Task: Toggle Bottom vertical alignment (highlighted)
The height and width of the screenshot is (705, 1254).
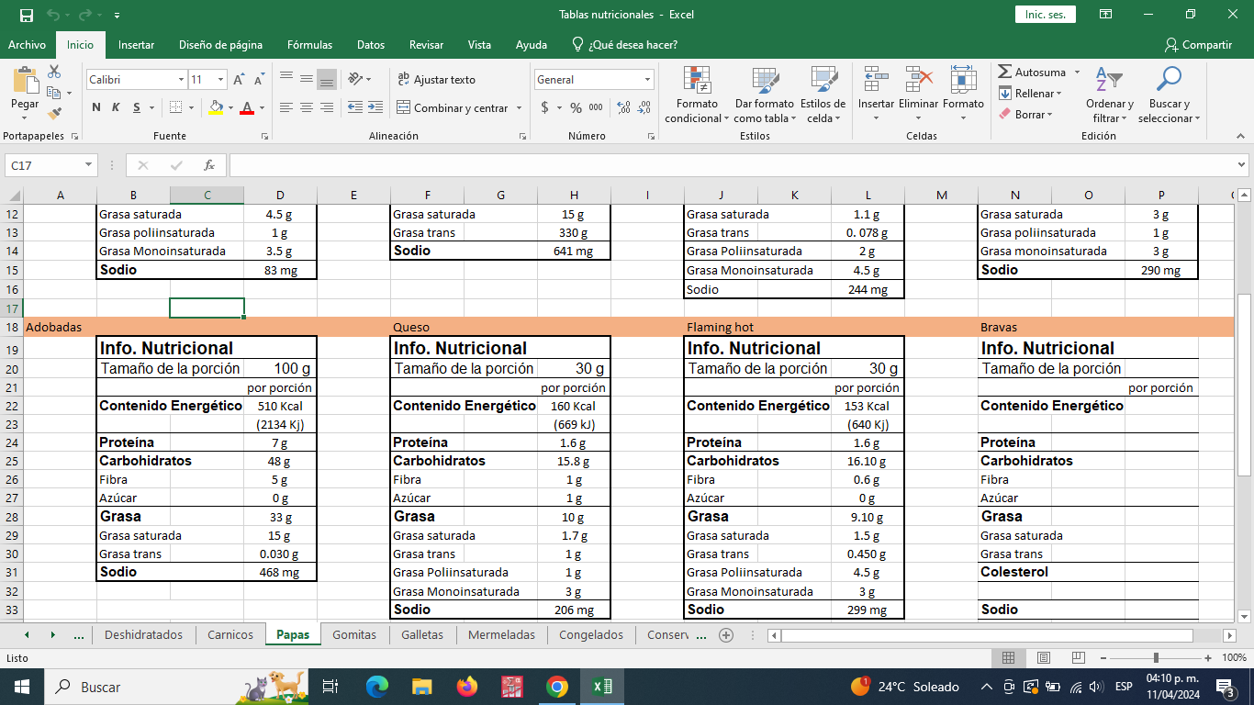Action: pyautogui.click(x=326, y=79)
